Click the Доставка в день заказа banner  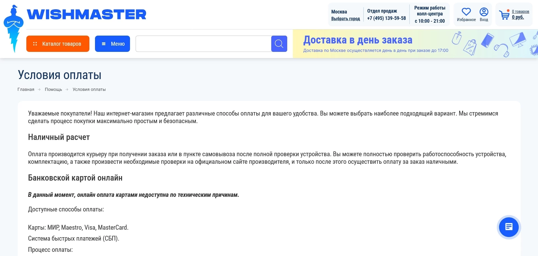358,40
